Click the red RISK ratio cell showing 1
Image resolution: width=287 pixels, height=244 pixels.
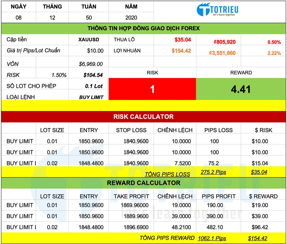[152, 89]
